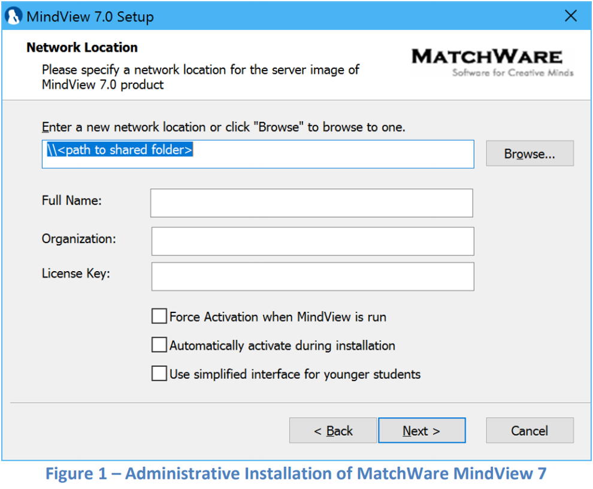Viewport: 593px width, 489px height.
Task: Click the 'Full Name:' label
Action: tap(72, 201)
